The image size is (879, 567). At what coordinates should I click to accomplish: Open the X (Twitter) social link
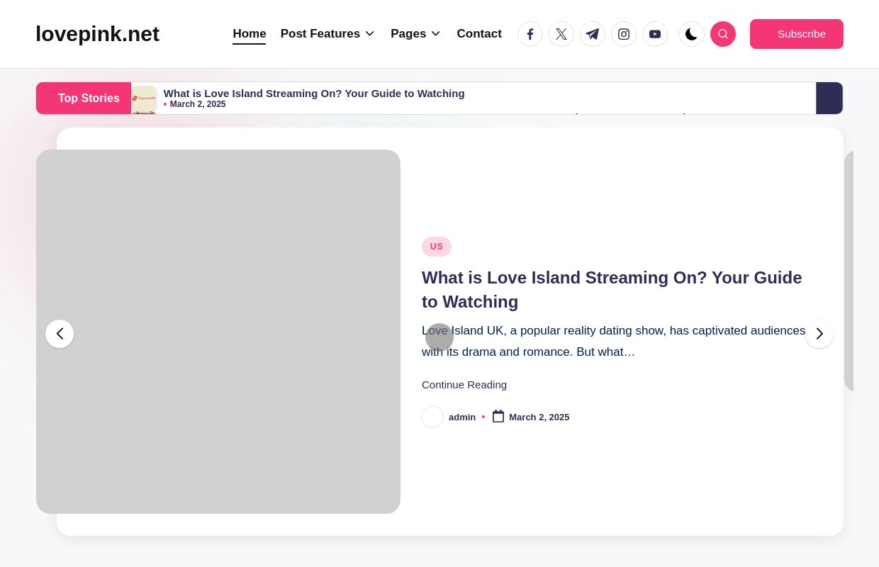coord(561,34)
